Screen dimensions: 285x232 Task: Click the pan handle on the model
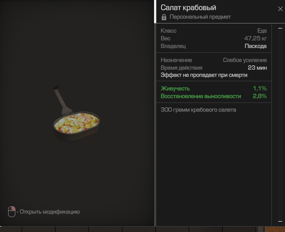(x=62, y=100)
